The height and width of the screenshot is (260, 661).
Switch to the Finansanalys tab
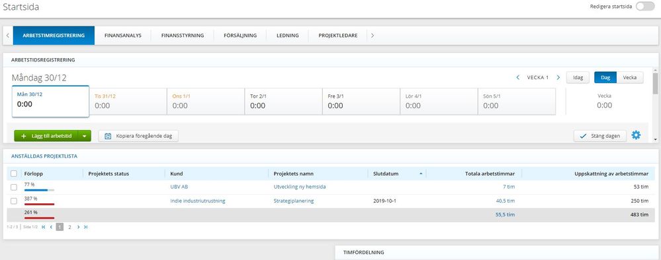pos(122,36)
